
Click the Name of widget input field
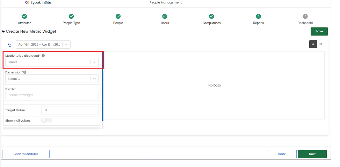52,95
